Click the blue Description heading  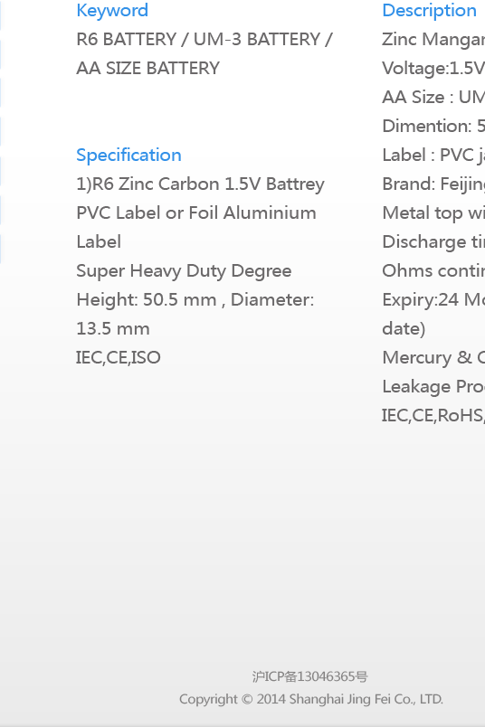point(429,11)
